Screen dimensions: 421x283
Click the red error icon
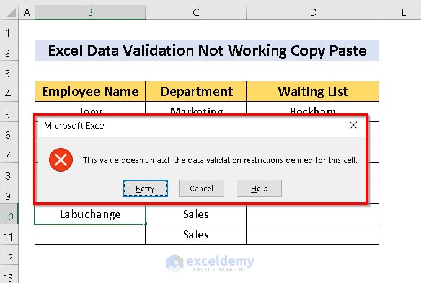61,160
